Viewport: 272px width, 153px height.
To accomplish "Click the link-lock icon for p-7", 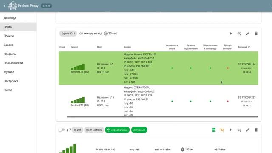I will coord(239,130).
